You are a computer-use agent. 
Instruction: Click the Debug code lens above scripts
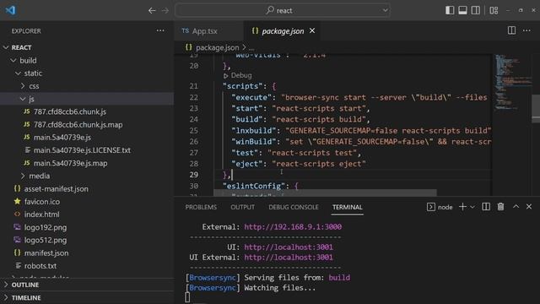tap(238, 75)
